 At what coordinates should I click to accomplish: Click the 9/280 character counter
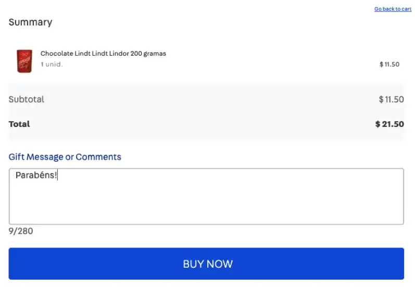[x=21, y=231]
